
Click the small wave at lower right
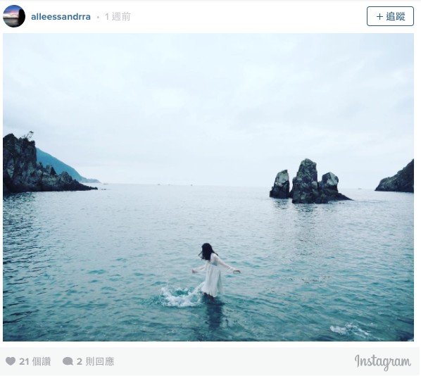coord(349,330)
